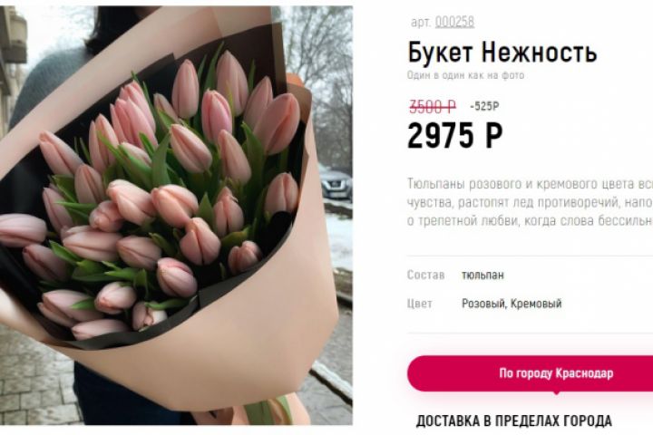This screenshot has width=653, height=435.
Task: Click the арт. label text
Action: coord(421,22)
